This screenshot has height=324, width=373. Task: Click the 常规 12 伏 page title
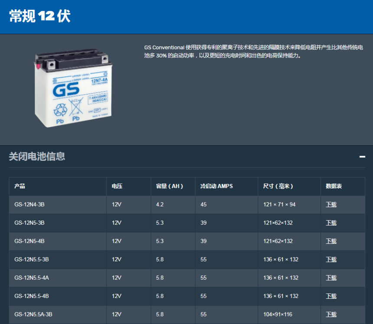(40, 16)
